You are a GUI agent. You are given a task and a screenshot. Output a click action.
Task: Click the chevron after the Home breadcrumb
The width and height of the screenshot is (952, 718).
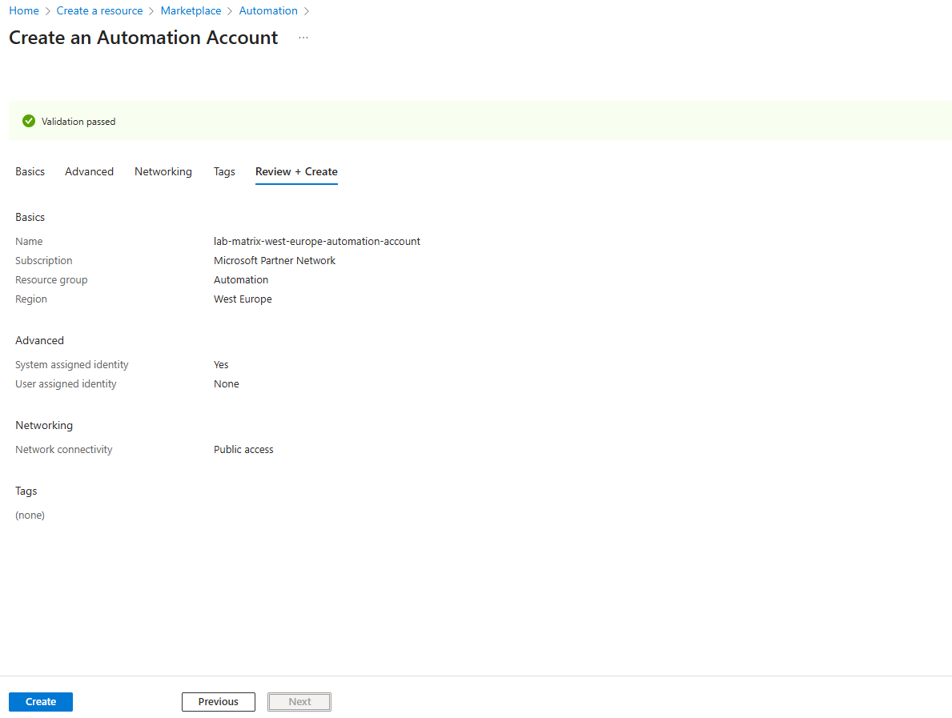coord(48,11)
